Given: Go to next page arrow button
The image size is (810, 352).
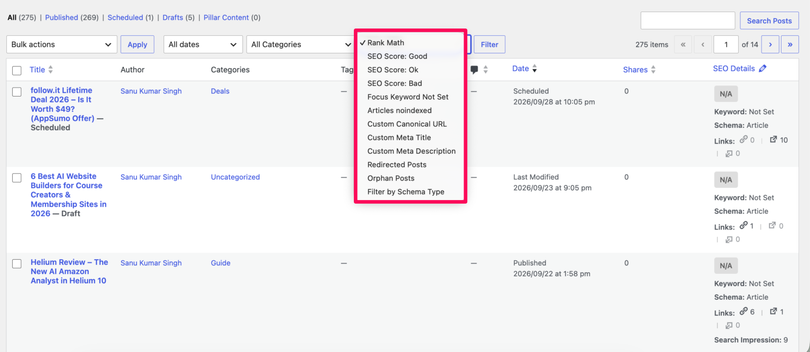Looking at the screenshot, I should (x=770, y=44).
